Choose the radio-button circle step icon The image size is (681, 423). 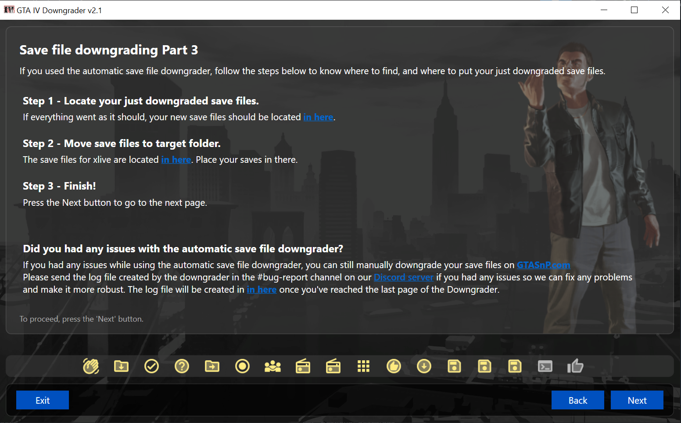(242, 366)
